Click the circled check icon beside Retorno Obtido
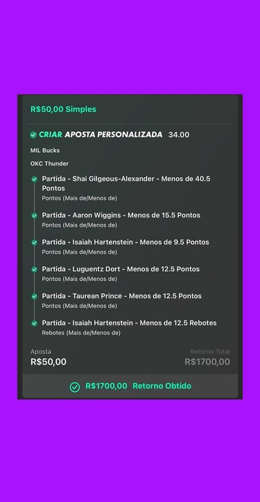 point(75,387)
